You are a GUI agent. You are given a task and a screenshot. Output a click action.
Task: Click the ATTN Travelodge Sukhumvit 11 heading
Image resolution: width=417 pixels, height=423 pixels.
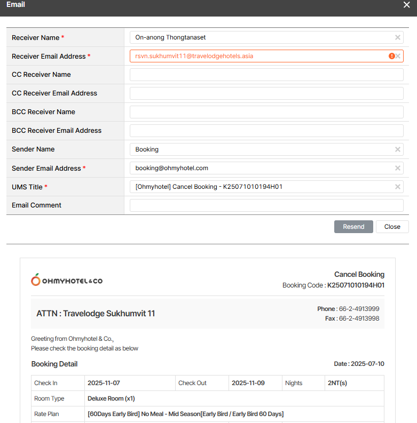pos(96,314)
